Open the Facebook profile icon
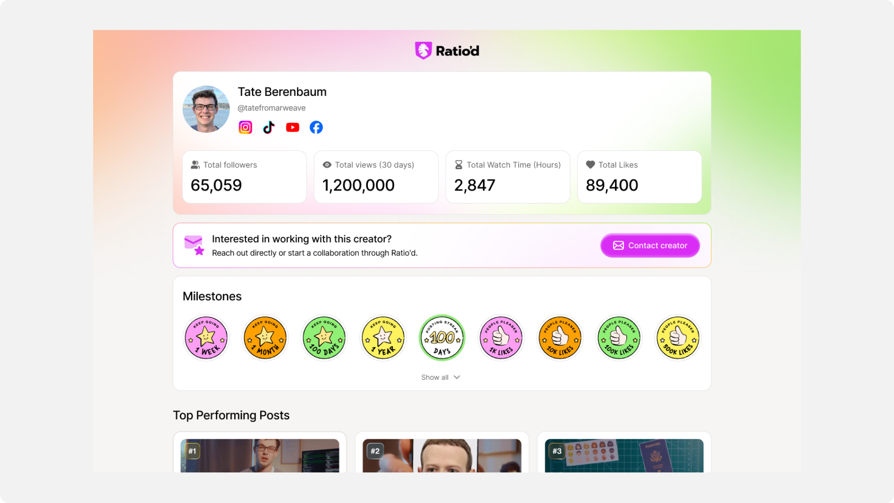Image resolution: width=894 pixels, height=503 pixels. tap(316, 127)
